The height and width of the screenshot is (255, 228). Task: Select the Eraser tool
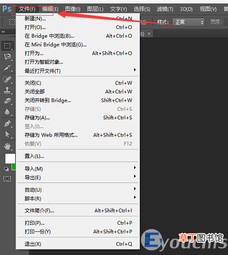(7, 101)
